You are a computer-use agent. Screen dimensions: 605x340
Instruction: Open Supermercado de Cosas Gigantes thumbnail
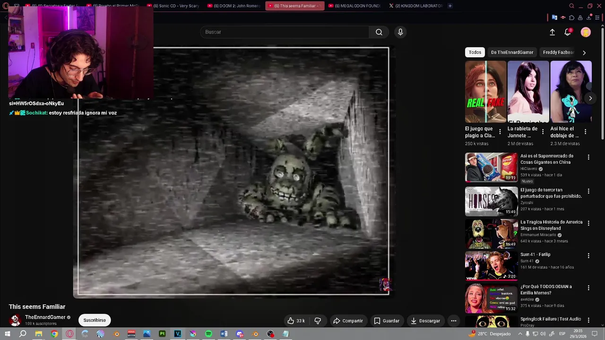click(x=491, y=167)
